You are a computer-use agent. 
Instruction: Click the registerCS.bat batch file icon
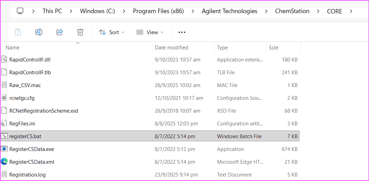point(4,136)
